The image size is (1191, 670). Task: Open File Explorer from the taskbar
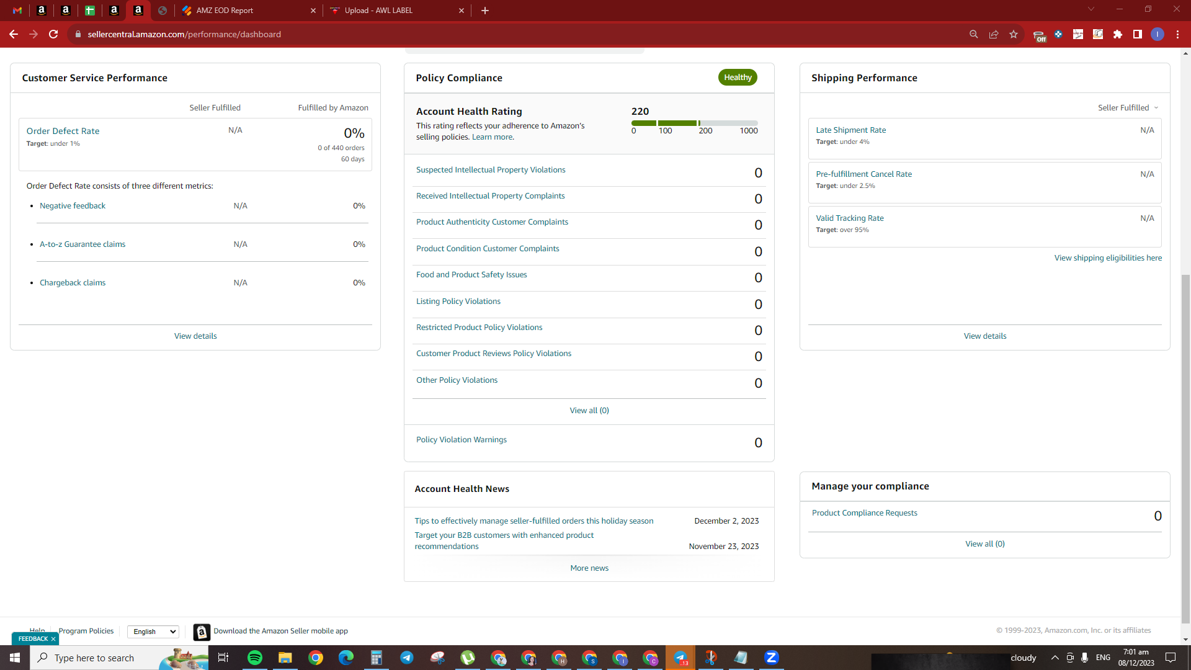point(285,658)
